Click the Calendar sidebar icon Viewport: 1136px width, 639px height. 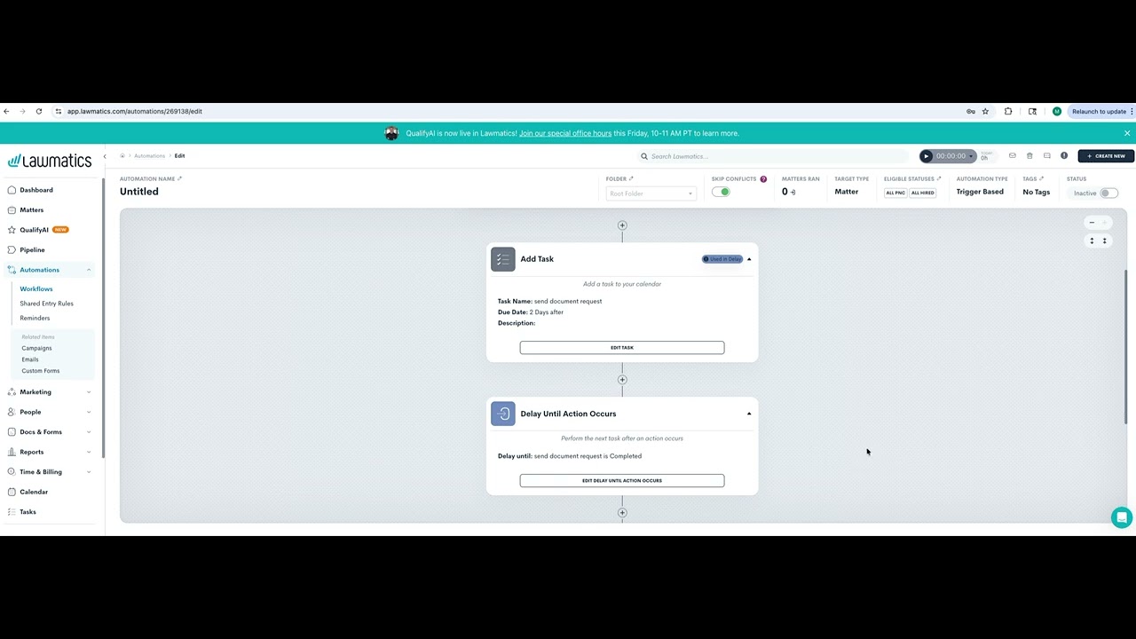[12, 492]
